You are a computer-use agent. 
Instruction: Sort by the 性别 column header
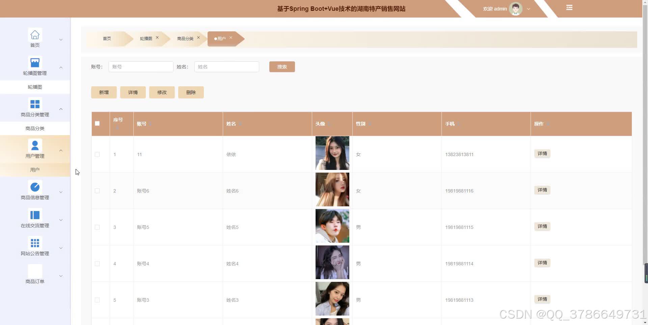coord(370,124)
